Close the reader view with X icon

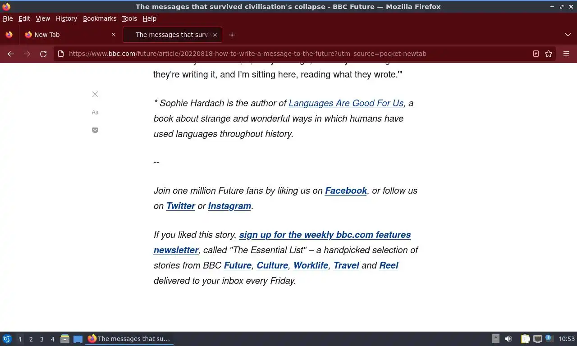tap(95, 94)
